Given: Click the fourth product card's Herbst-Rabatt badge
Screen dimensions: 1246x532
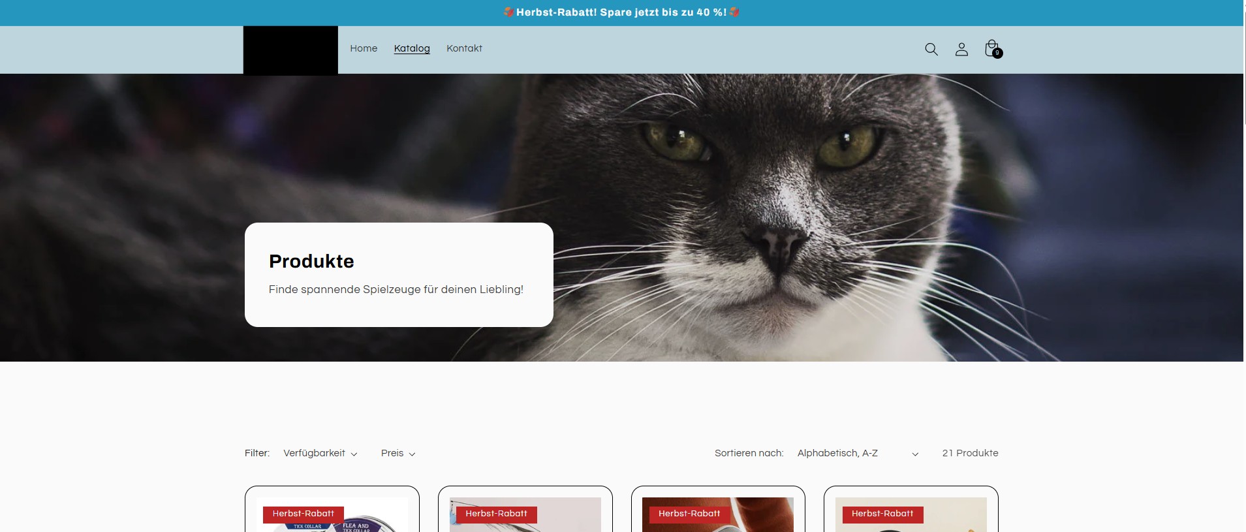Looking at the screenshot, I should 882,514.
